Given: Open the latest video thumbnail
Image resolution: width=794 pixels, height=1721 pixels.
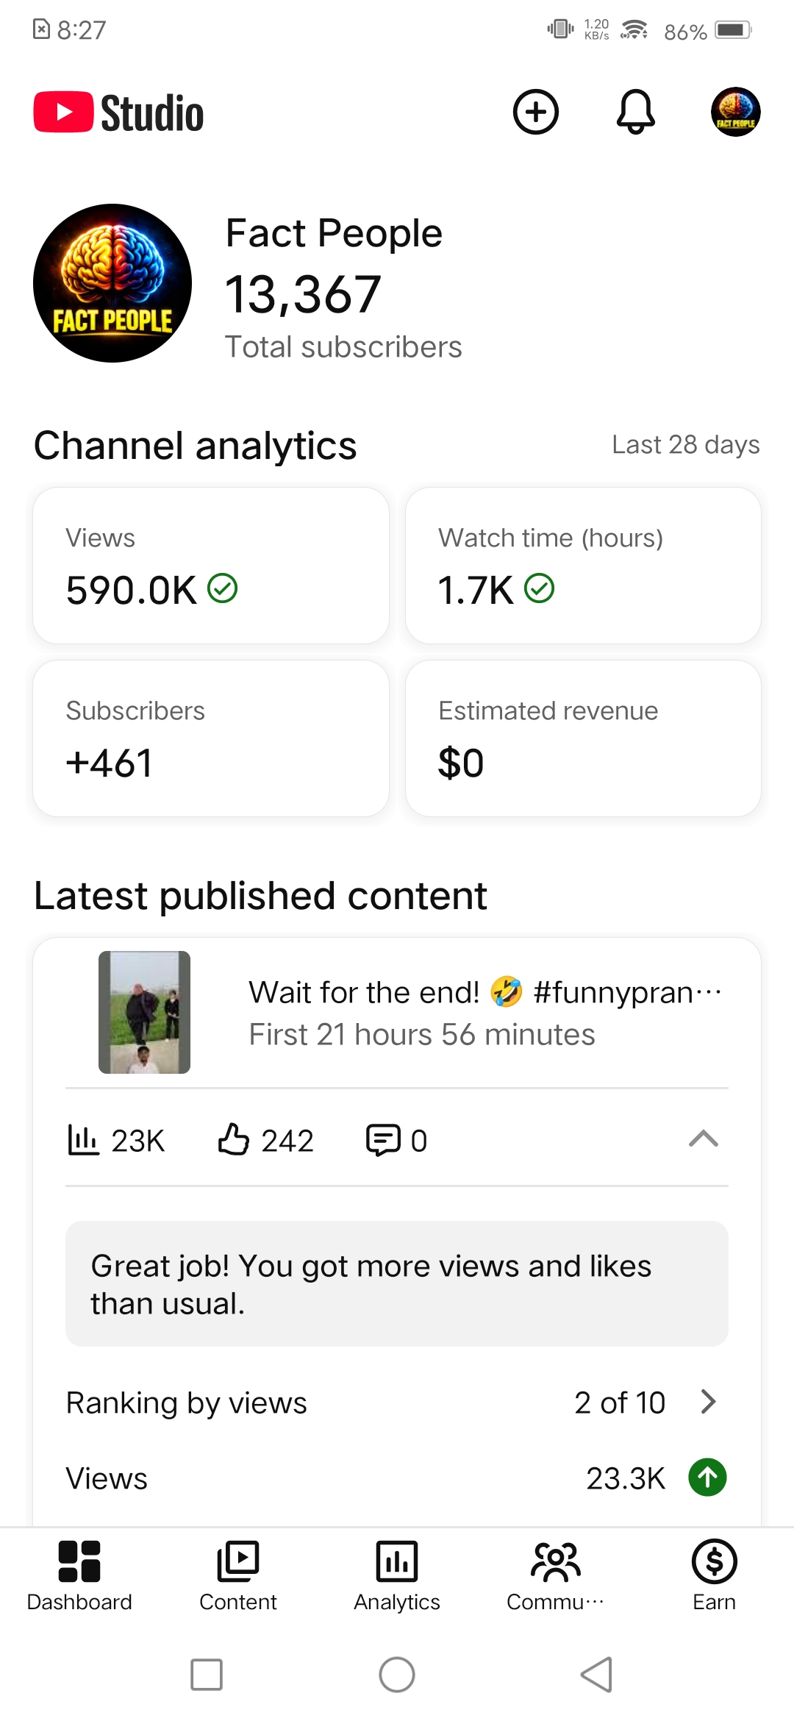Looking at the screenshot, I should pos(144,1012).
